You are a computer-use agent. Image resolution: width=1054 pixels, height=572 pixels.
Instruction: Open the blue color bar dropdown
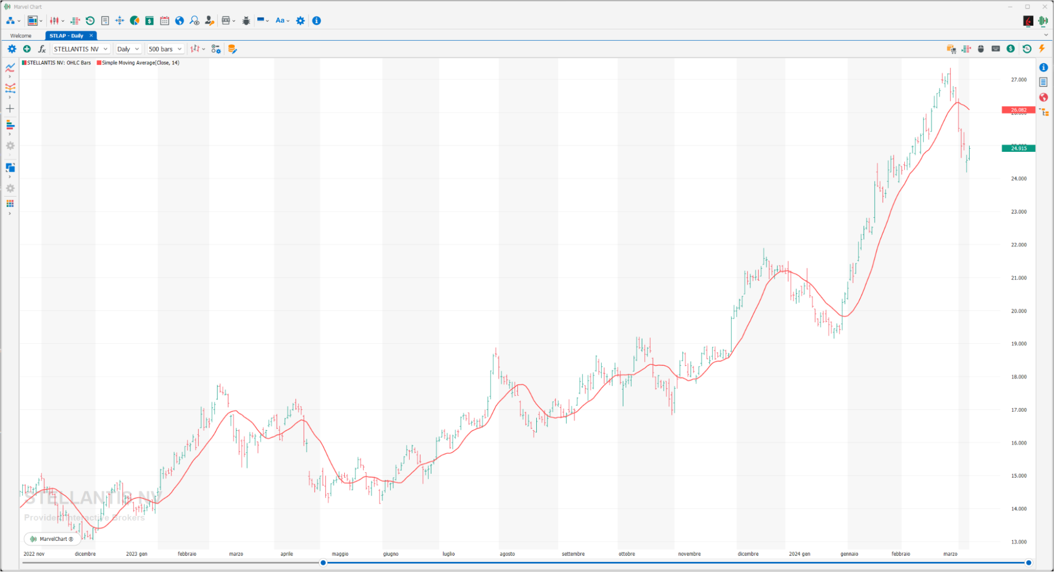click(x=263, y=21)
